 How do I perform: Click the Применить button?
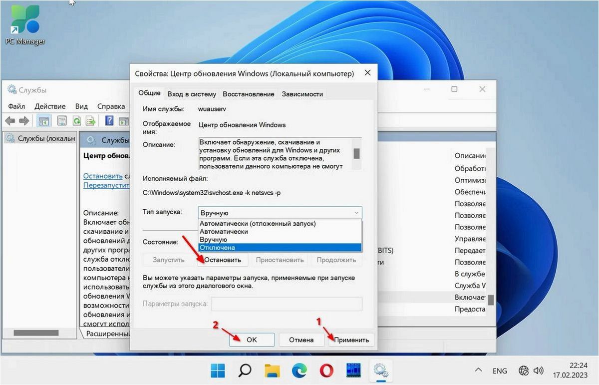pyautogui.click(x=351, y=340)
